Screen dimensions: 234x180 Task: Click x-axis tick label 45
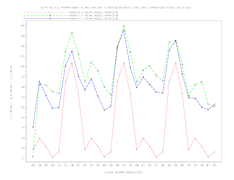click(130, 165)
